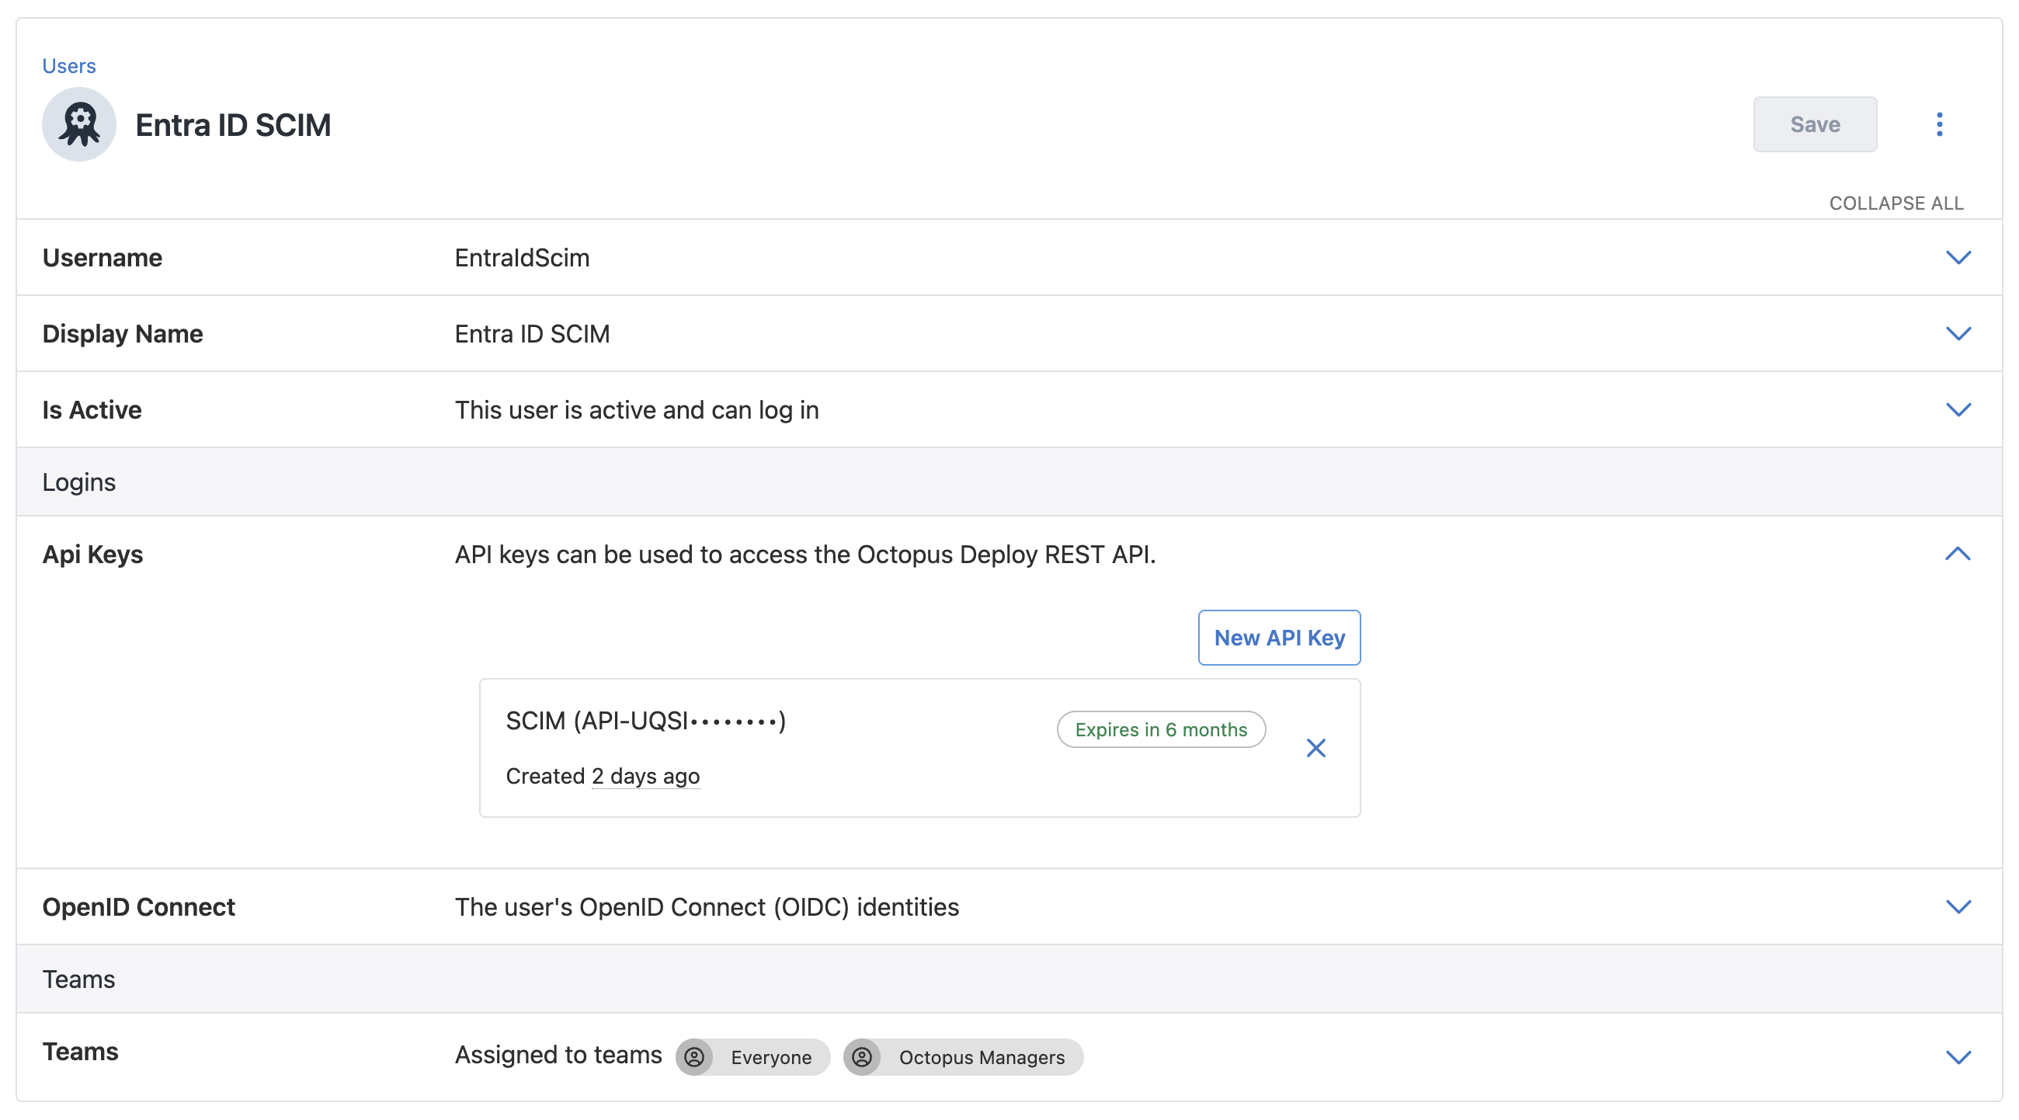Click the Is Active row label
The height and width of the screenshot is (1120, 2019).
point(92,410)
